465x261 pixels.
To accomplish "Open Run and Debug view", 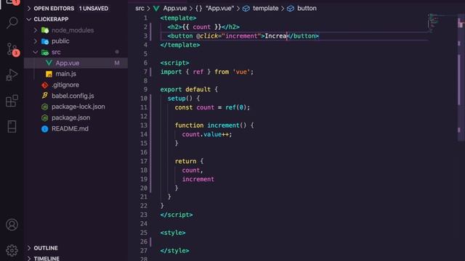I will click(x=12, y=75).
